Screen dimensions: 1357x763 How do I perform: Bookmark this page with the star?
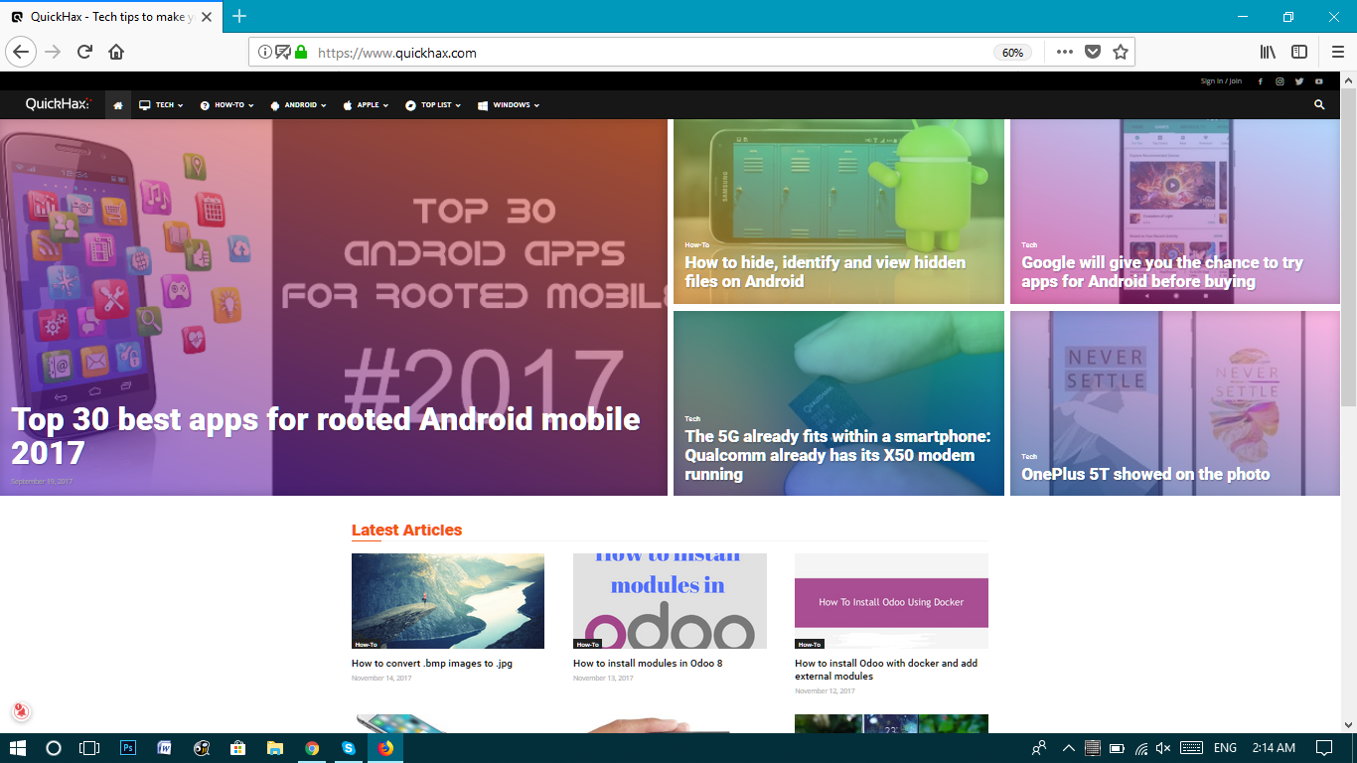(x=1121, y=52)
